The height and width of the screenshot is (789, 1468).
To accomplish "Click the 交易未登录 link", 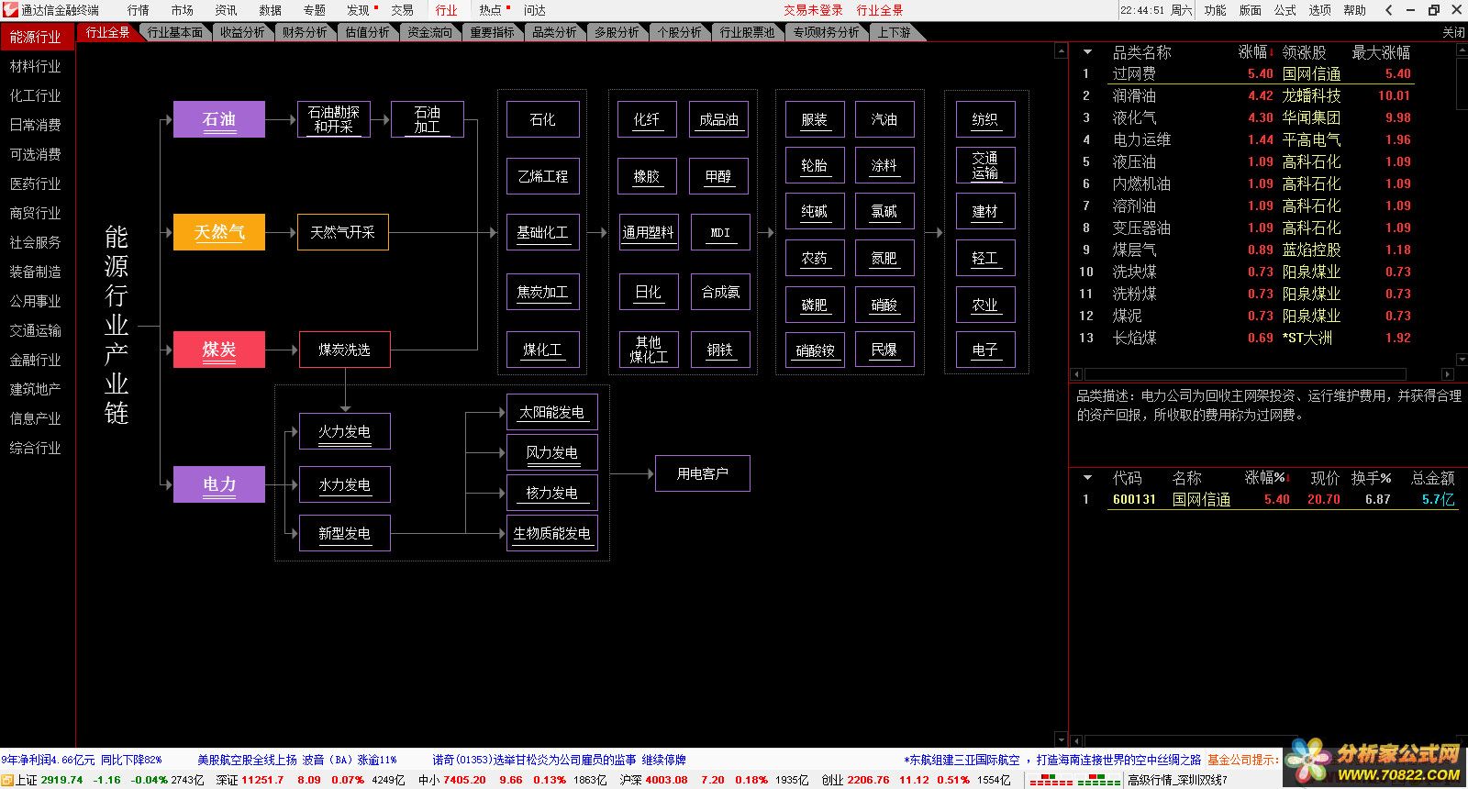I will coord(813,10).
